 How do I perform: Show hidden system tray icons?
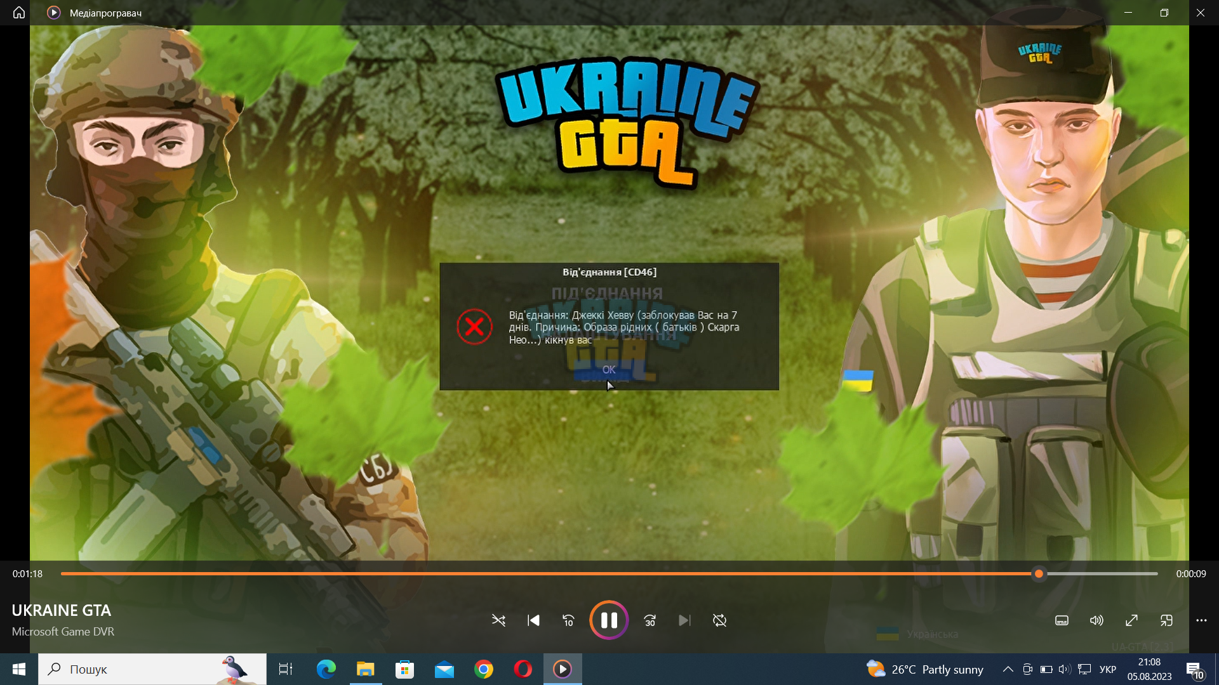[x=1008, y=669]
